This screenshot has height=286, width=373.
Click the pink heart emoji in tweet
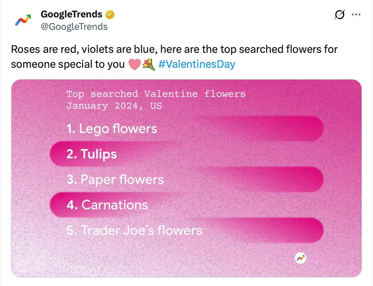click(134, 64)
